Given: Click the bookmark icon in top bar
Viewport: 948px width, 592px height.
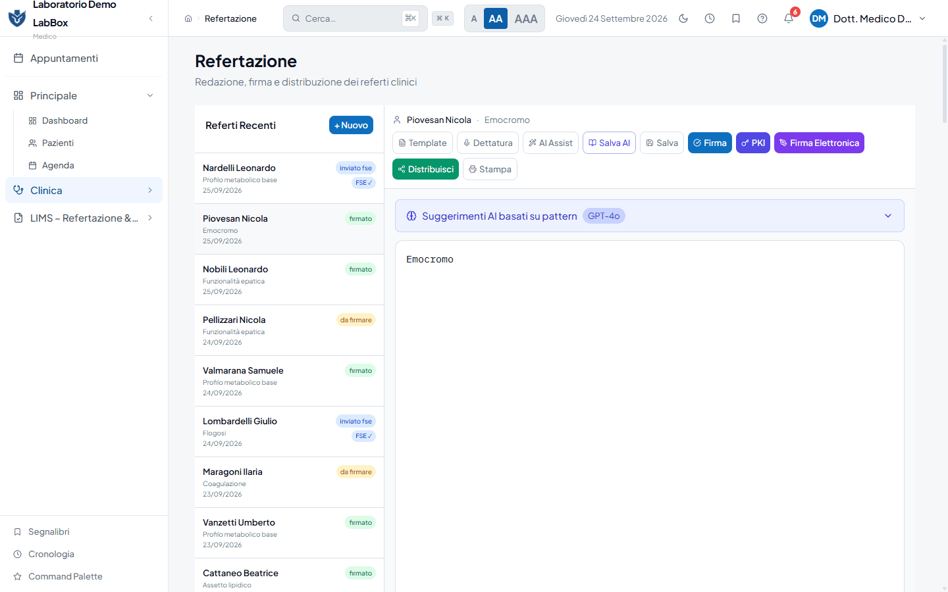Looking at the screenshot, I should pyautogui.click(x=736, y=18).
